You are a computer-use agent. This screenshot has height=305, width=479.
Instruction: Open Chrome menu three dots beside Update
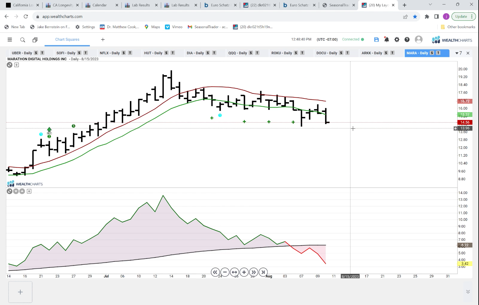(472, 16)
